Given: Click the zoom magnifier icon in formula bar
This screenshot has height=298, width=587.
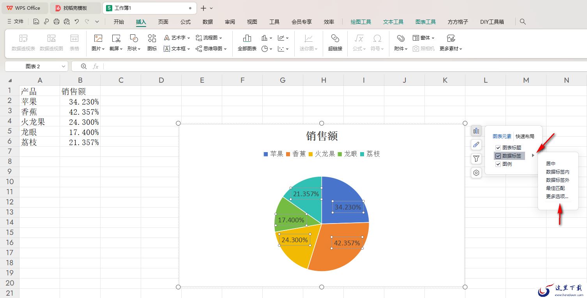Looking at the screenshot, I should click(84, 66).
